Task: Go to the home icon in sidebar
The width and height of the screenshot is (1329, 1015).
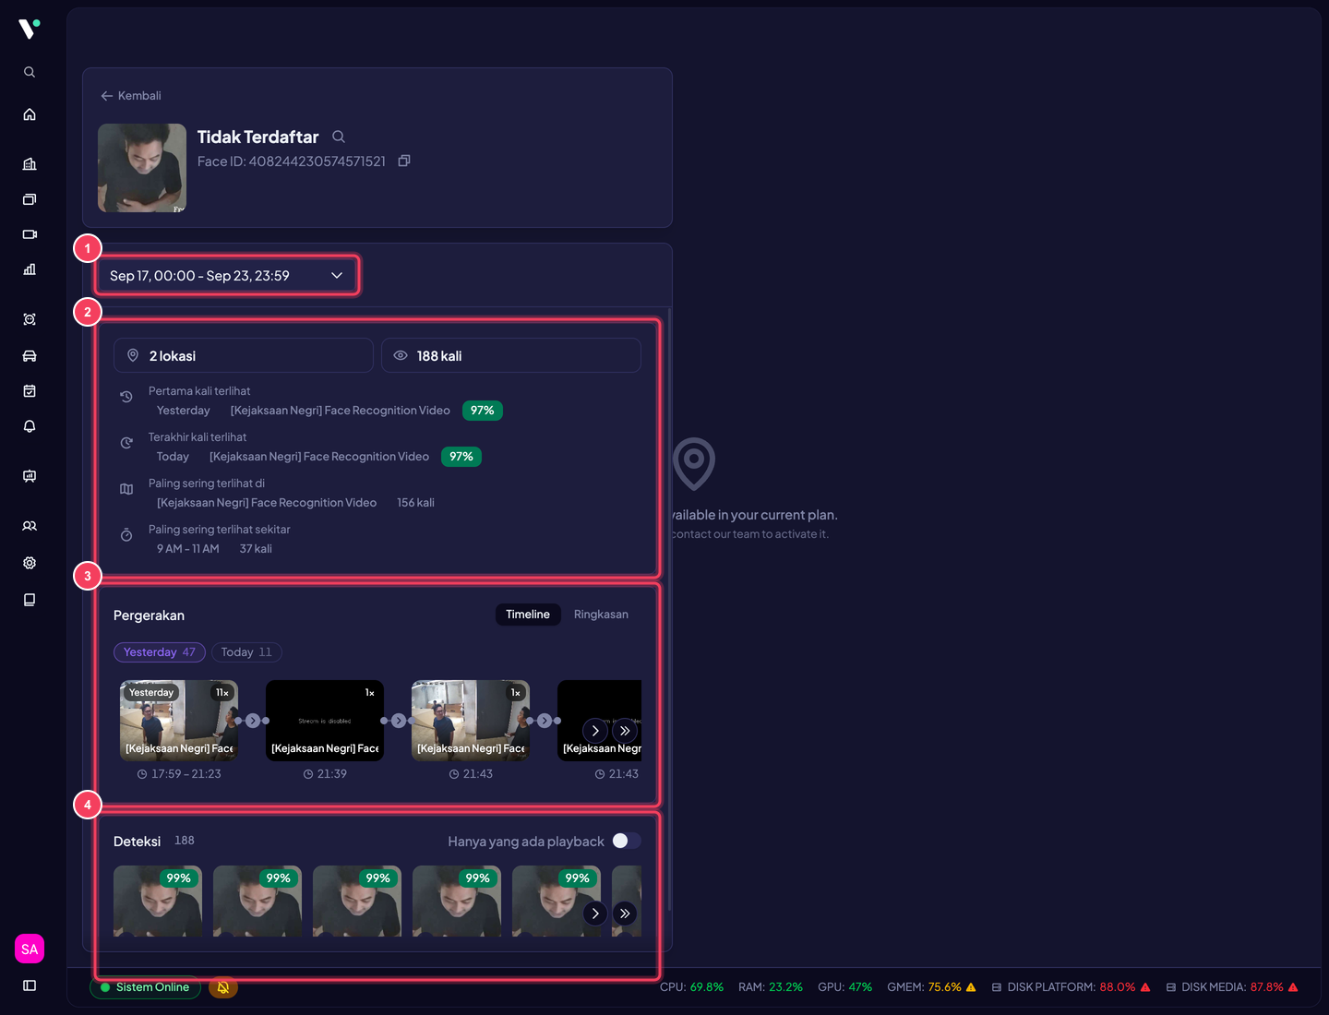Action: 30,114
